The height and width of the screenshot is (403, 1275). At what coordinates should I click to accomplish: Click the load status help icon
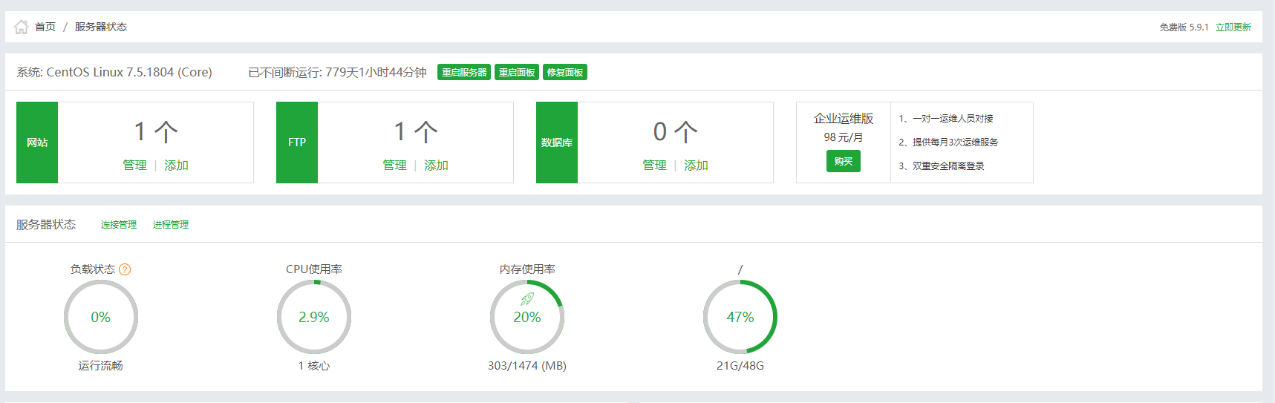(125, 269)
